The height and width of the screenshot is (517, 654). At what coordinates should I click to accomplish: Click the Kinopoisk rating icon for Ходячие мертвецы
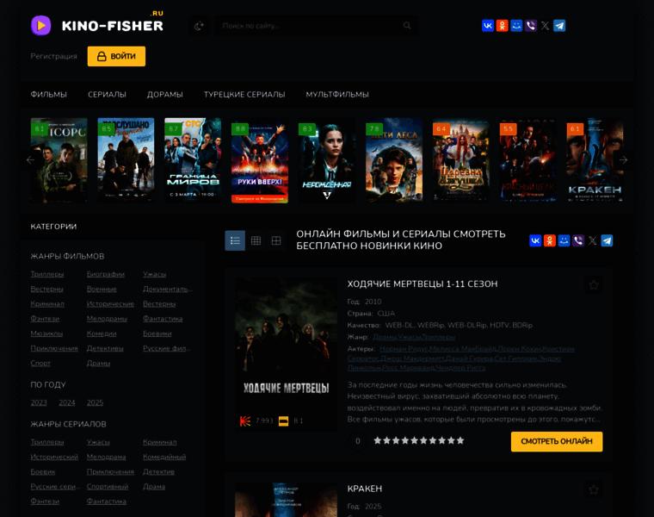[x=245, y=421]
